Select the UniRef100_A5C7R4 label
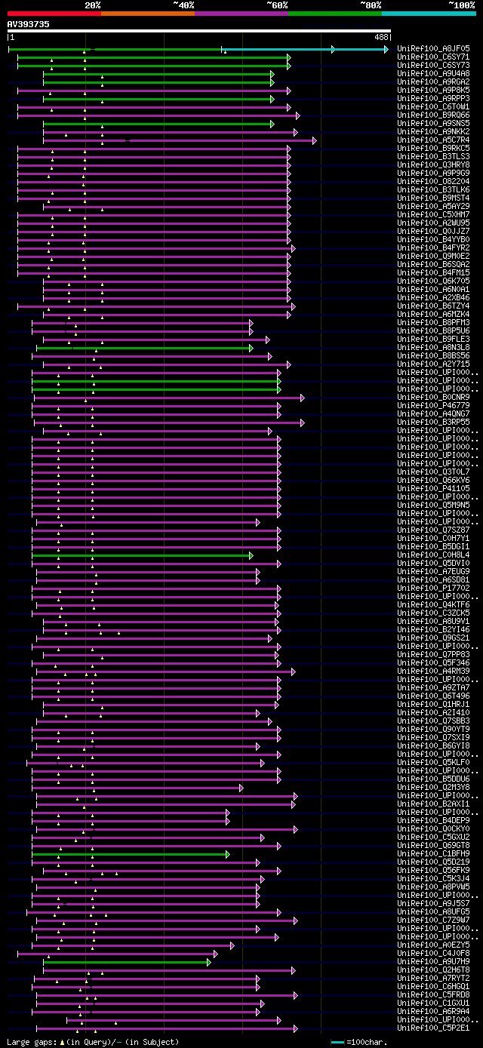This screenshot has height=1048, width=483. [433, 140]
